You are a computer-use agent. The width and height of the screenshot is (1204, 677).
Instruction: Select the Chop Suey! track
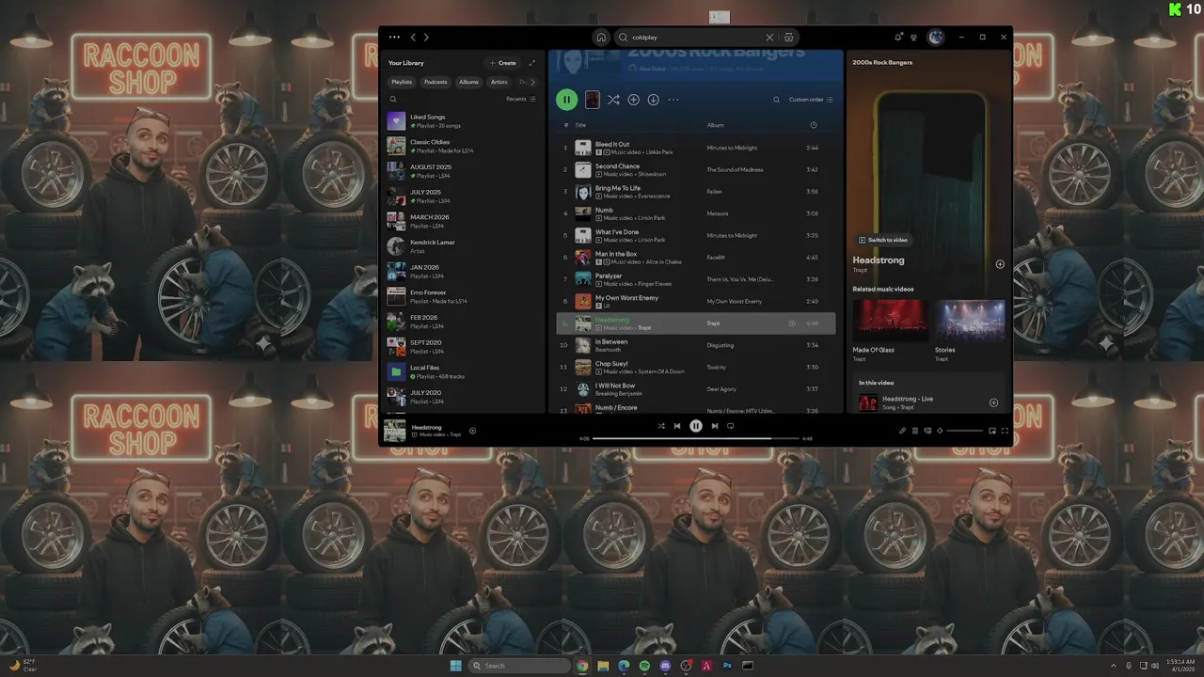pyautogui.click(x=695, y=367)
